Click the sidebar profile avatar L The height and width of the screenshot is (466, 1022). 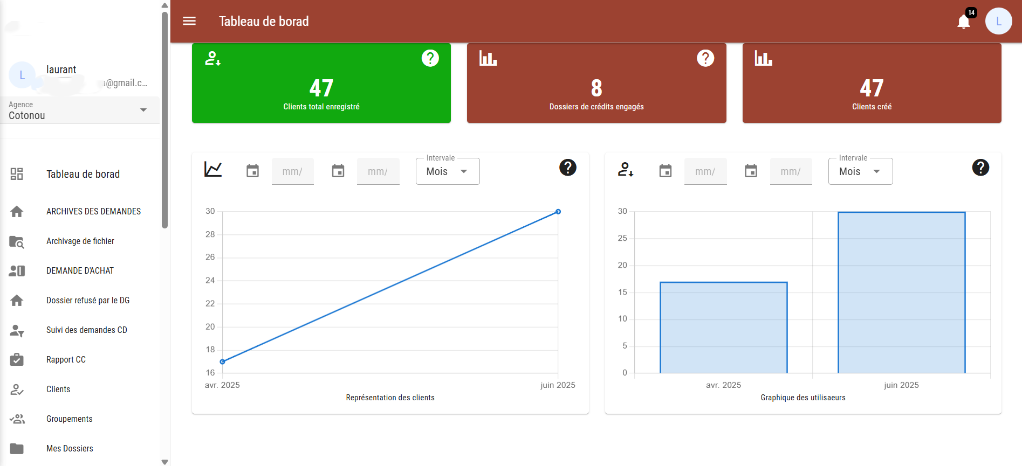(22, 75)
